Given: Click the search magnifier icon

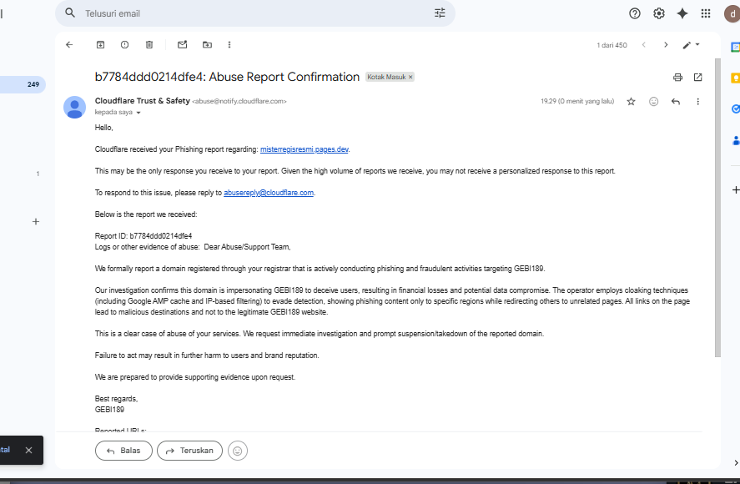Looking at the screenshot, I should (70, 13).
